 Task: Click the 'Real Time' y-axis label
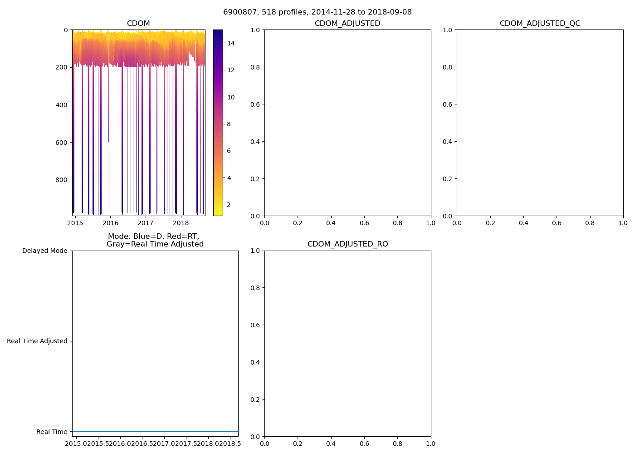52,432
